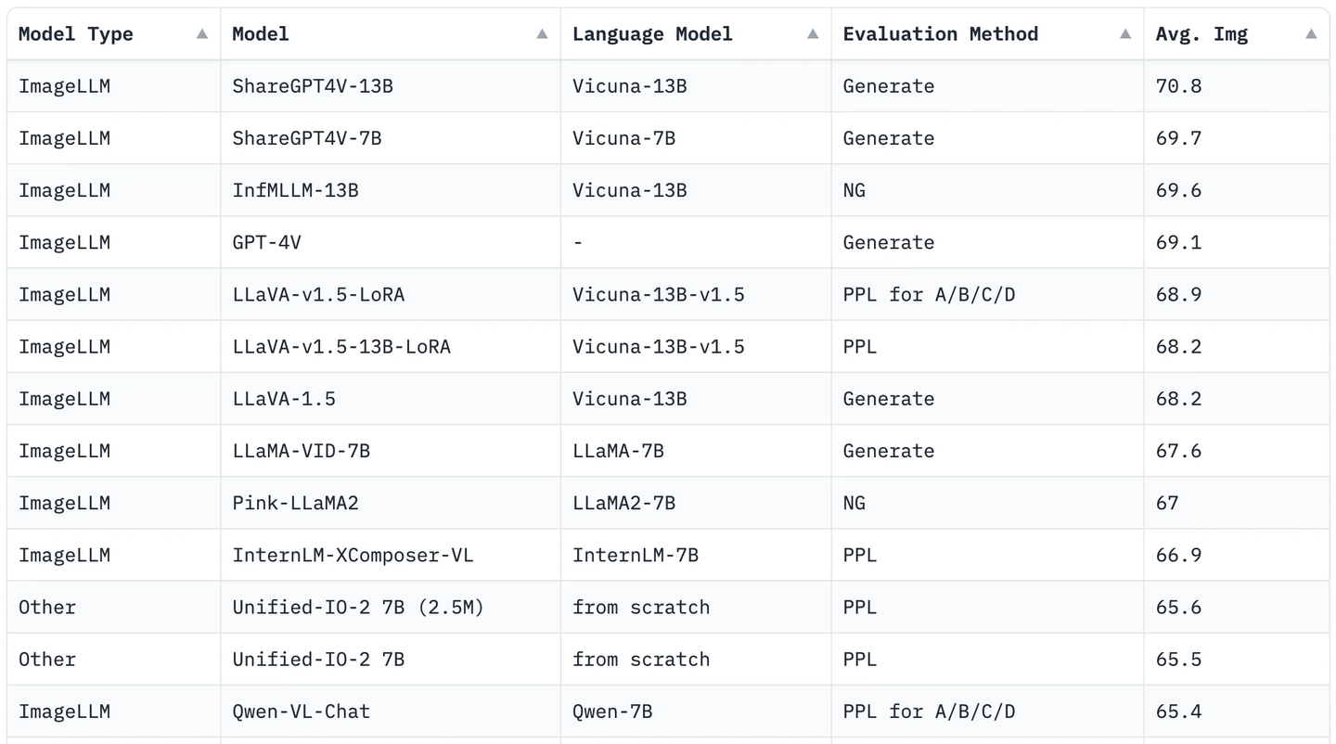Select the InternLM-7B language model cell
1336x744 pixels.
click(x=696, y=556)
